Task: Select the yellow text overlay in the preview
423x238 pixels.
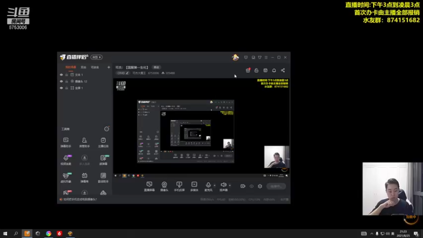Action: click(272, 84)
